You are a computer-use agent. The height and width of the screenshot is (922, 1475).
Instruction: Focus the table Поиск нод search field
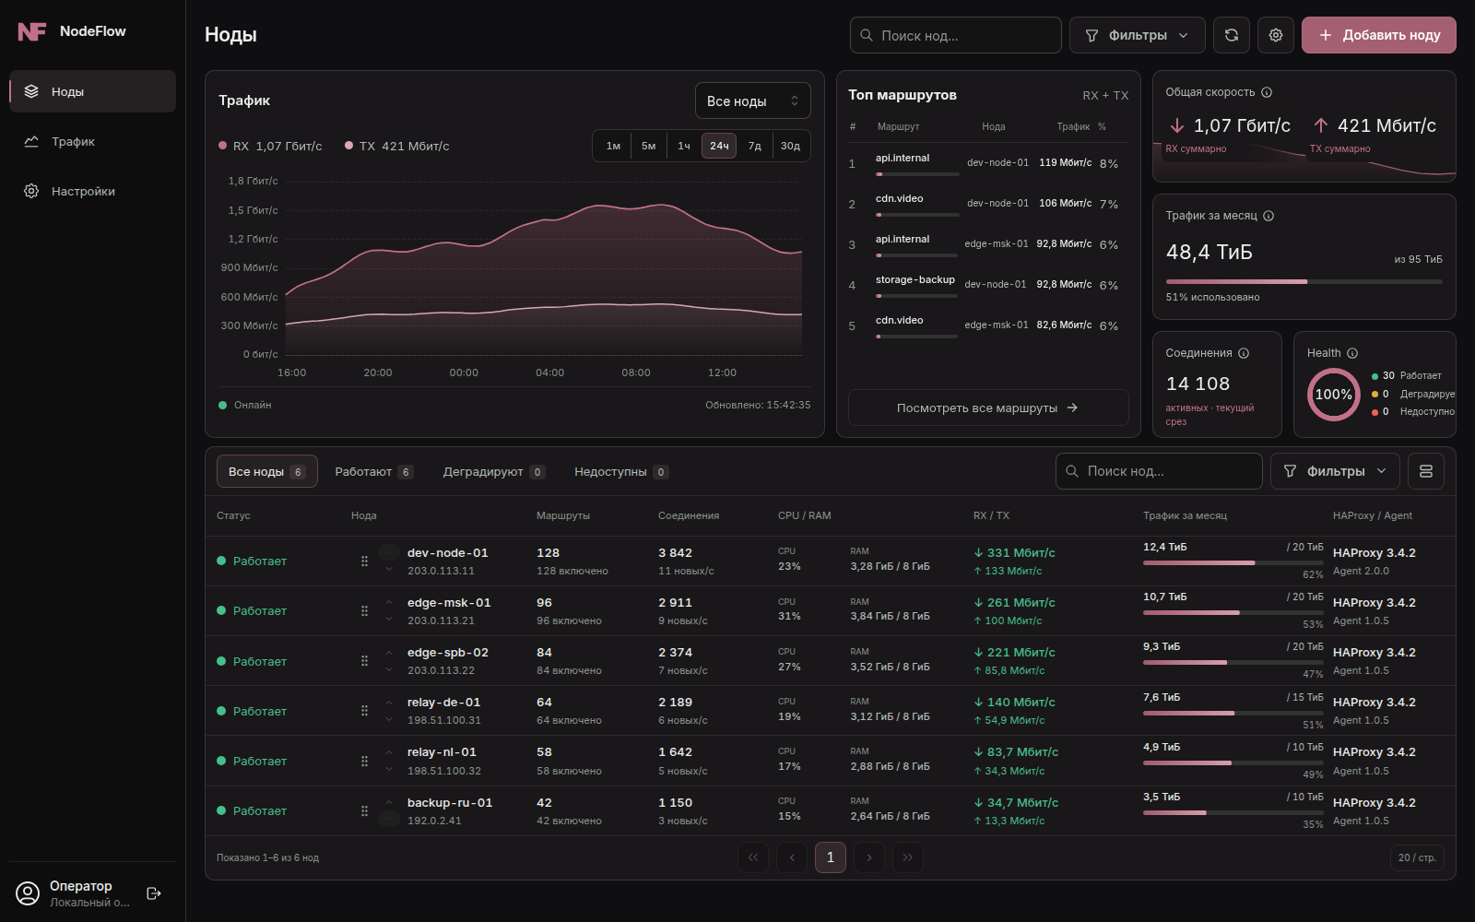[x=1159, y=471]
